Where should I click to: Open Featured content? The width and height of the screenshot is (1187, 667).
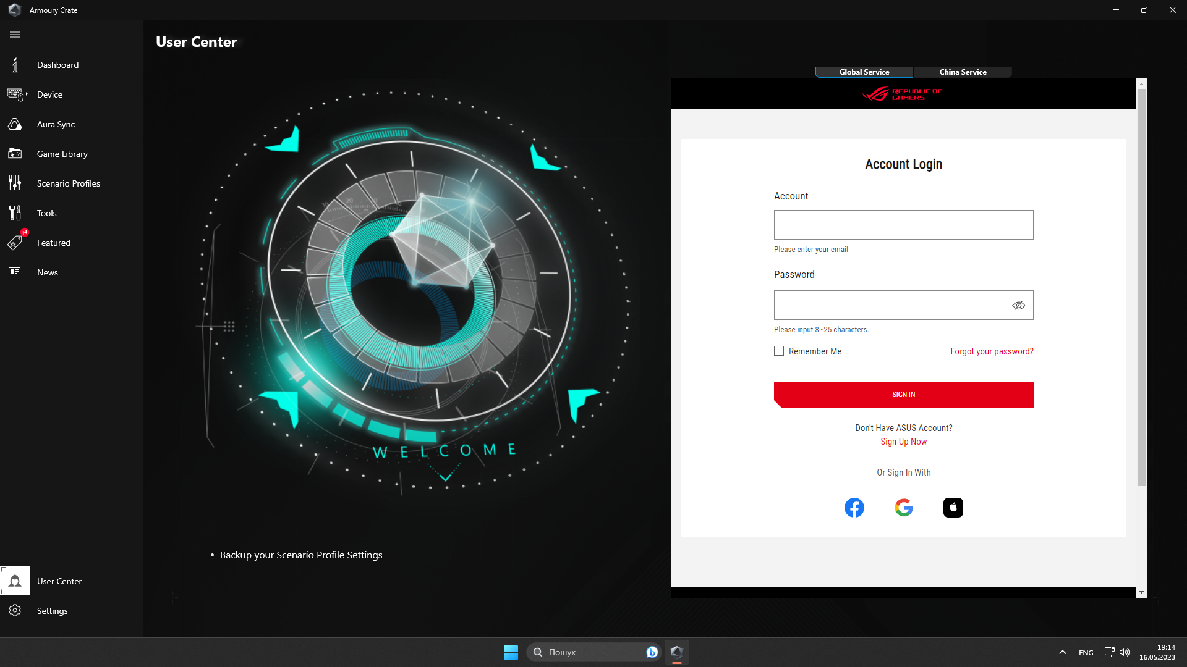point(54,242)
